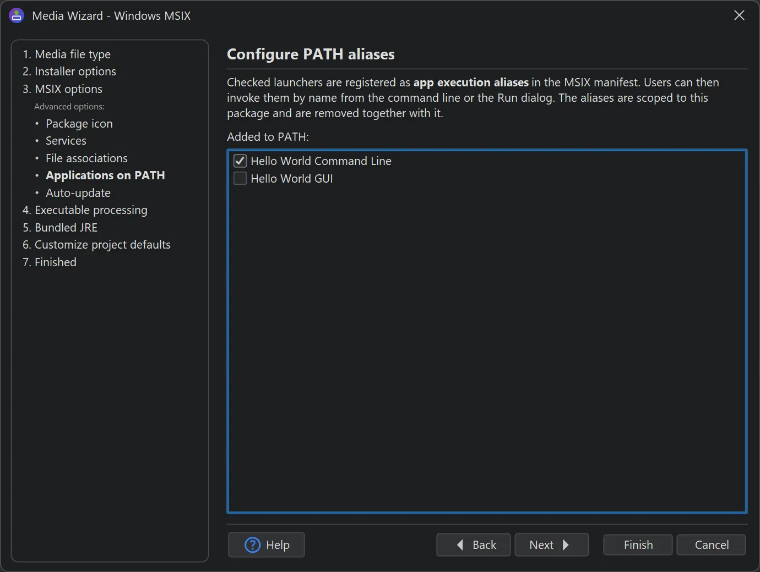
Task: Open Package icon advanced option
Action: pos(79,124)
